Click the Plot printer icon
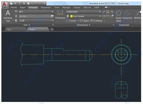 (x=28, y=3)
